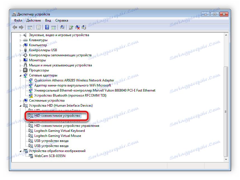Screen dimensions: 240x180
Task: Expand the Контроллеры запоминающих устройств arrow
Action: click(x=20, y=55)
